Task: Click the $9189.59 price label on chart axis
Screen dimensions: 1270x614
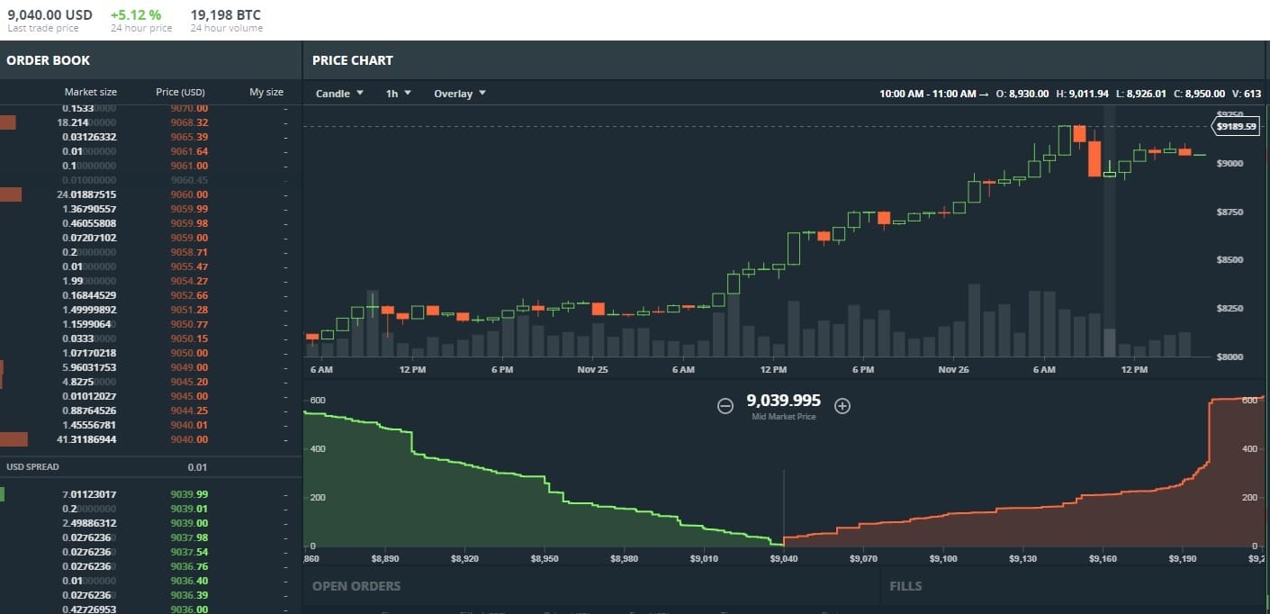Action: (1235, 127)
